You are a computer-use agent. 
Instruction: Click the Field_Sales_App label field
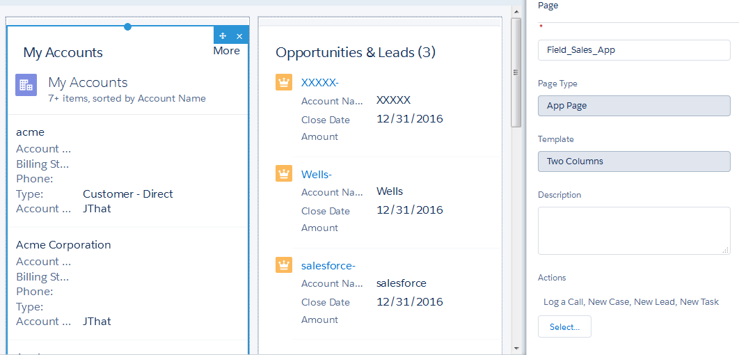coord(634,50)
